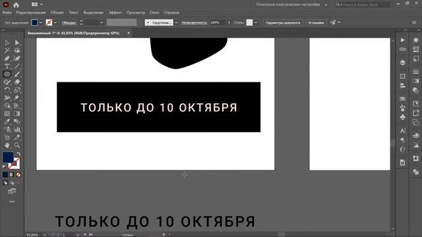Expand the brush definition dropdown
This screenshot has height=237, width=422.
176,22
